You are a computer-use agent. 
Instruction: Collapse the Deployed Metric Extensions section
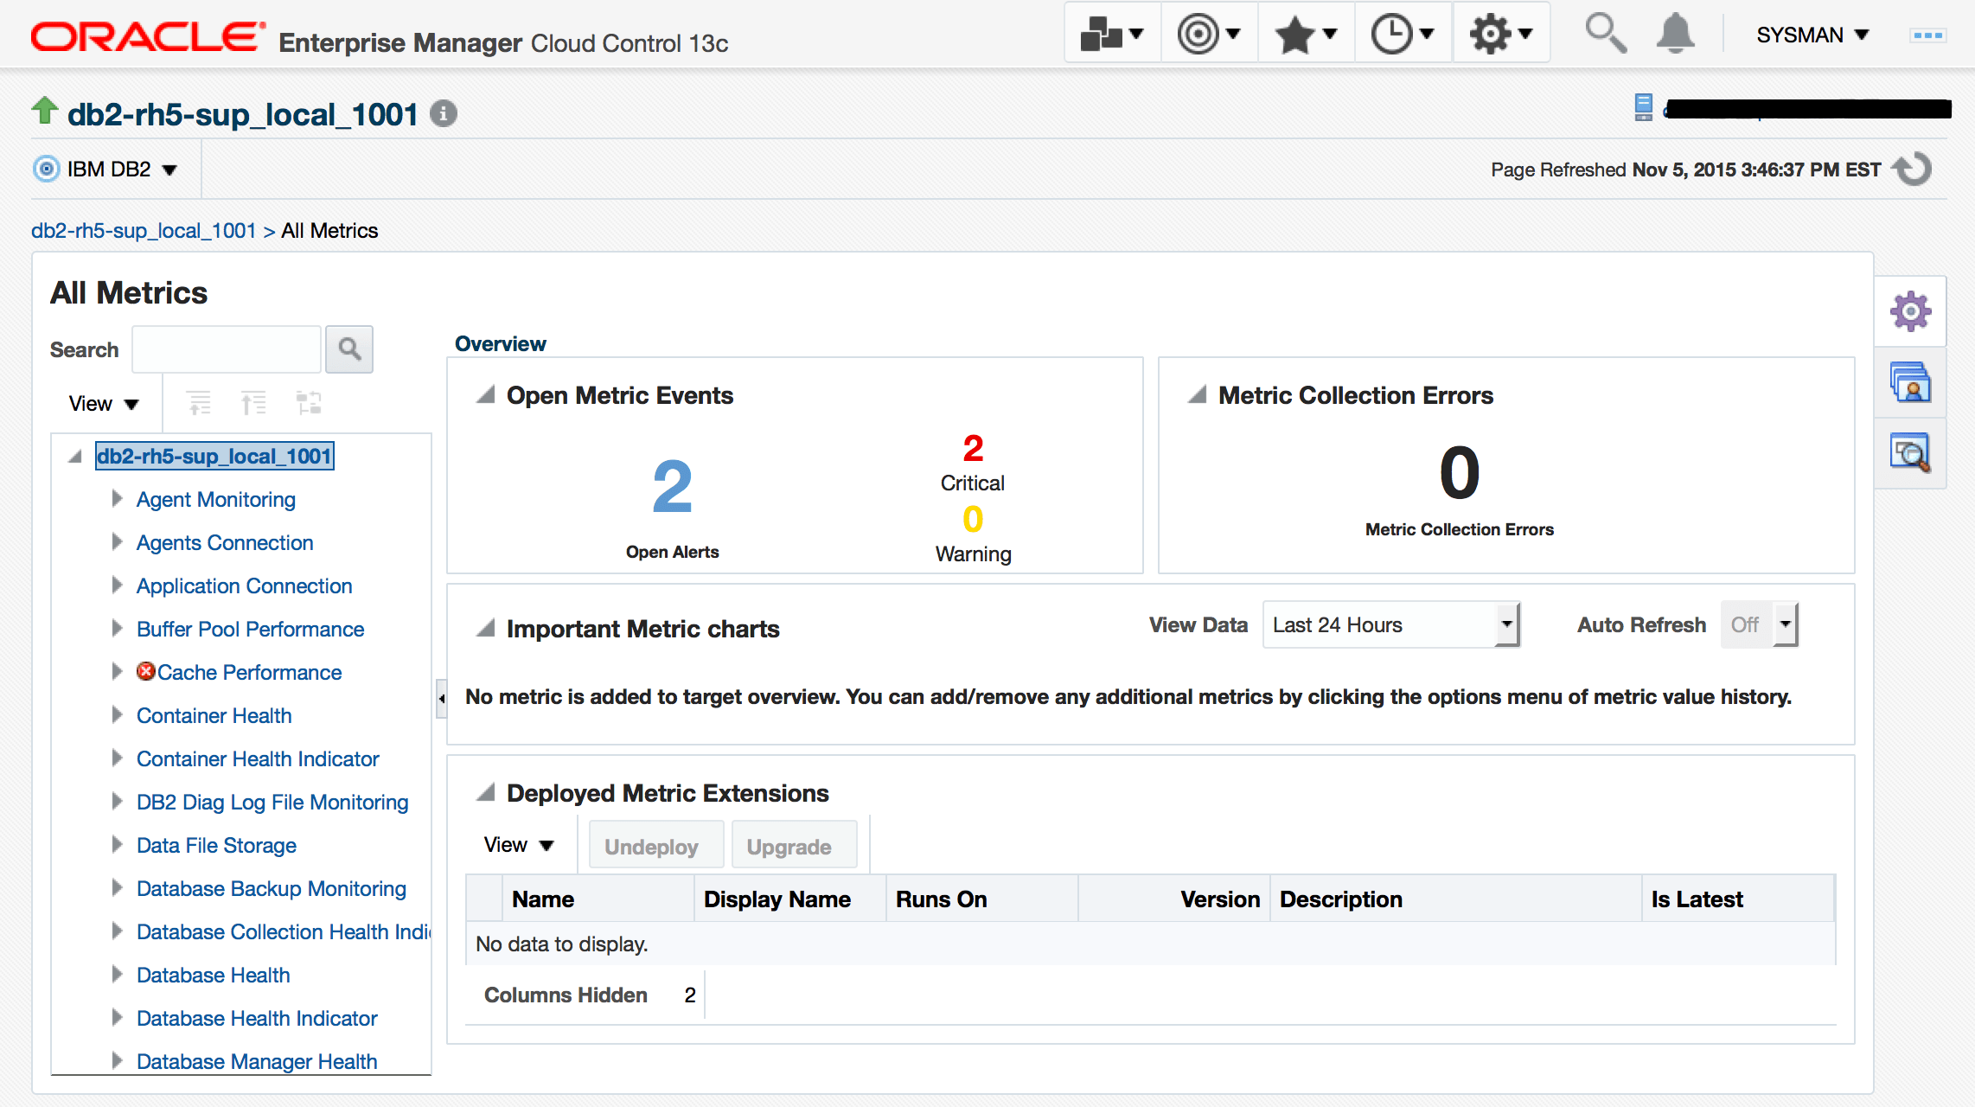click(486, 792)
